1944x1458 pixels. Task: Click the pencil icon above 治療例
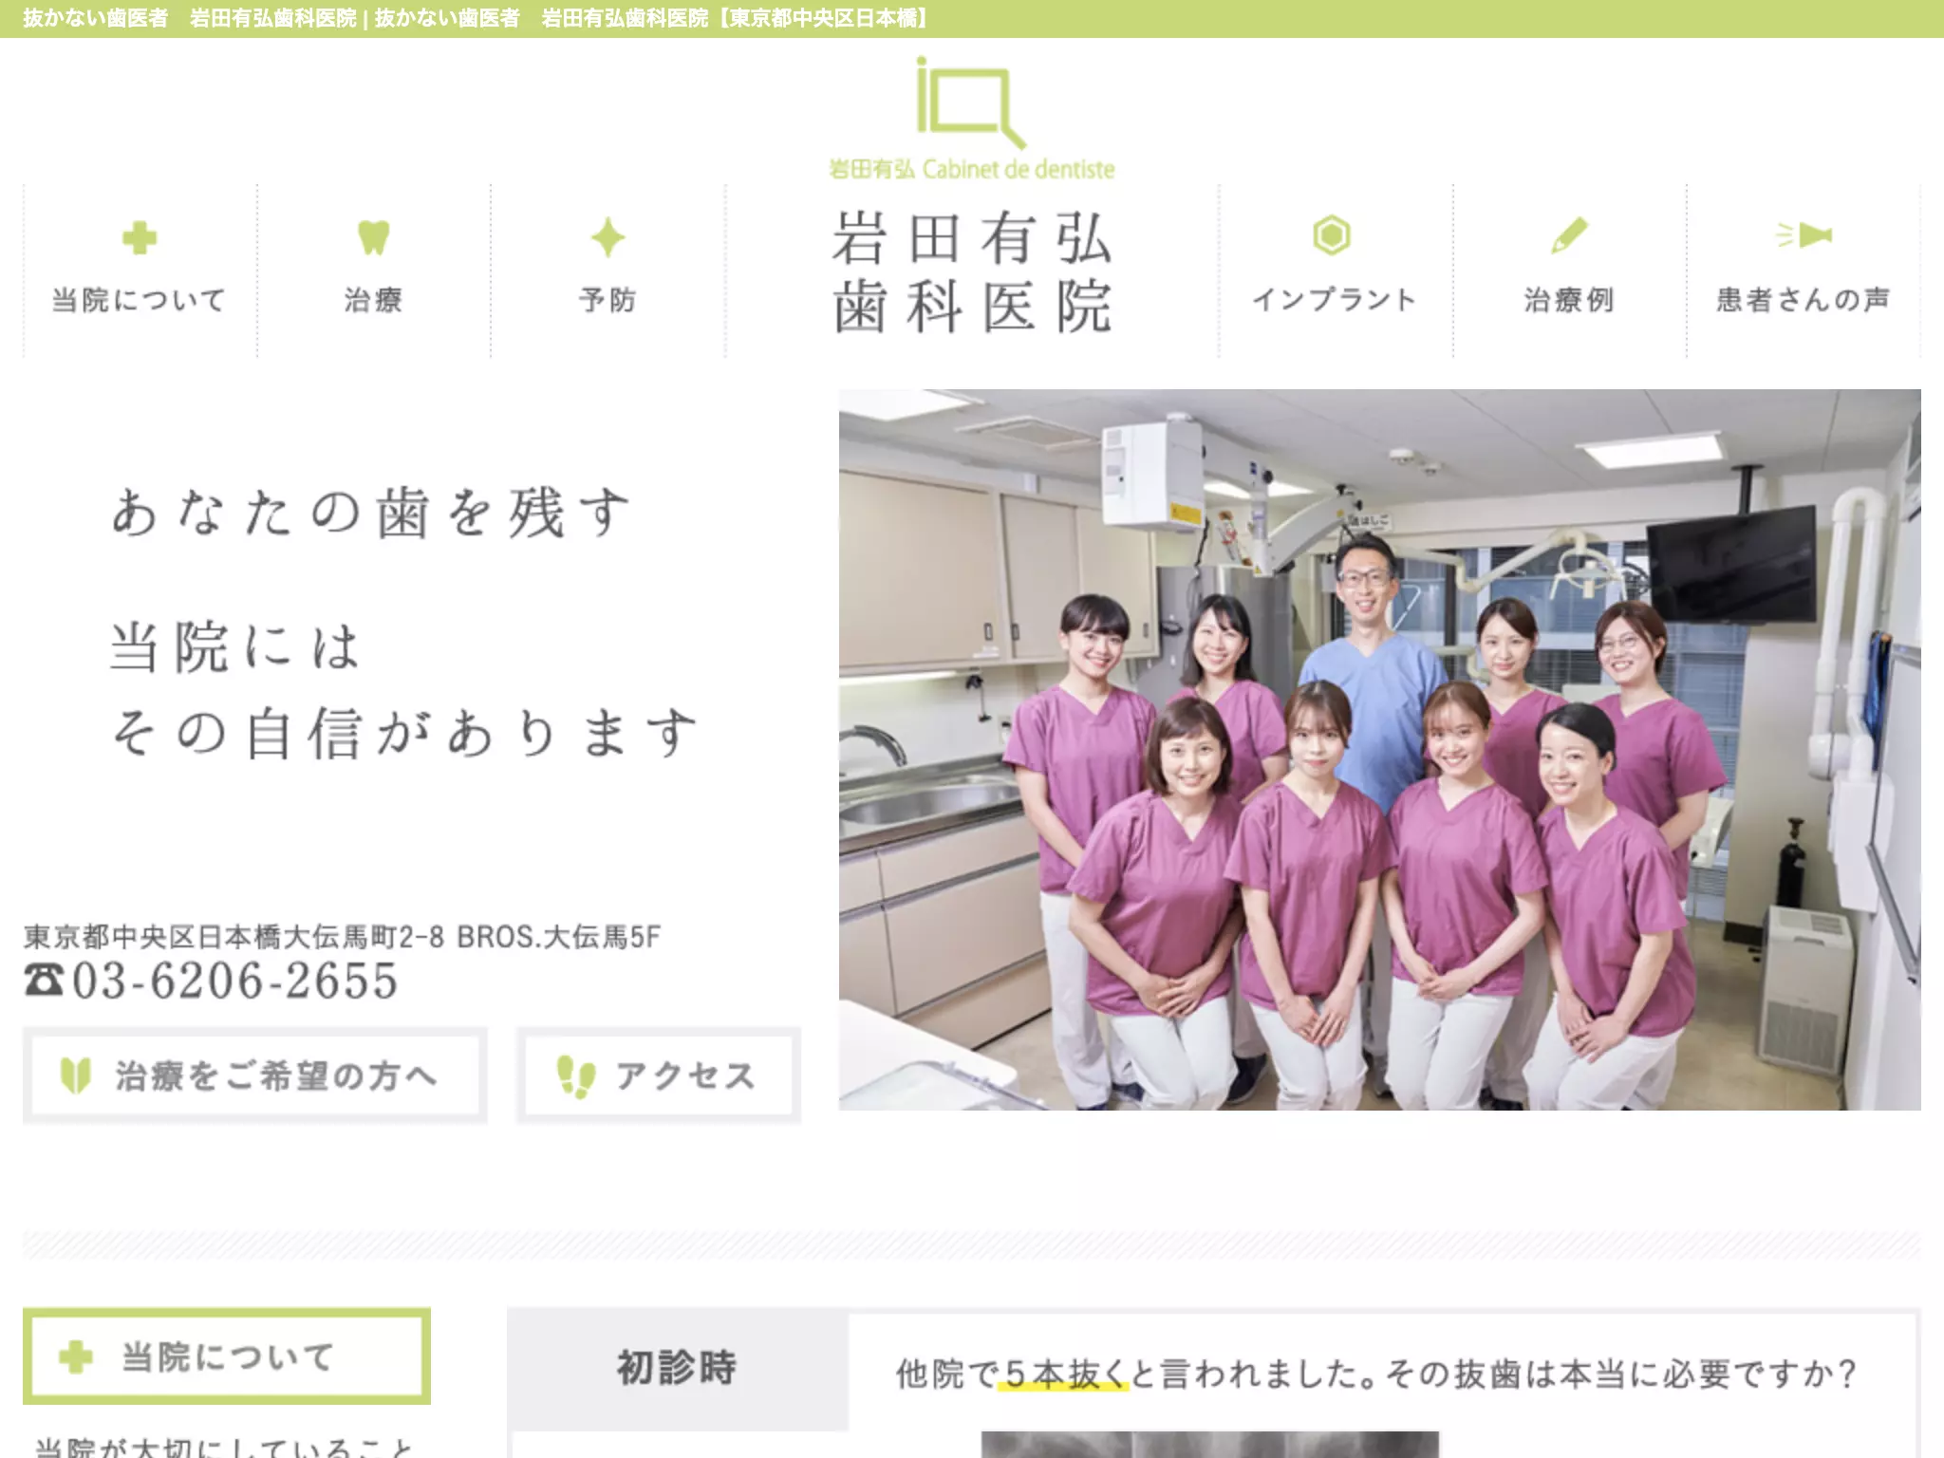coord(1568,234)
